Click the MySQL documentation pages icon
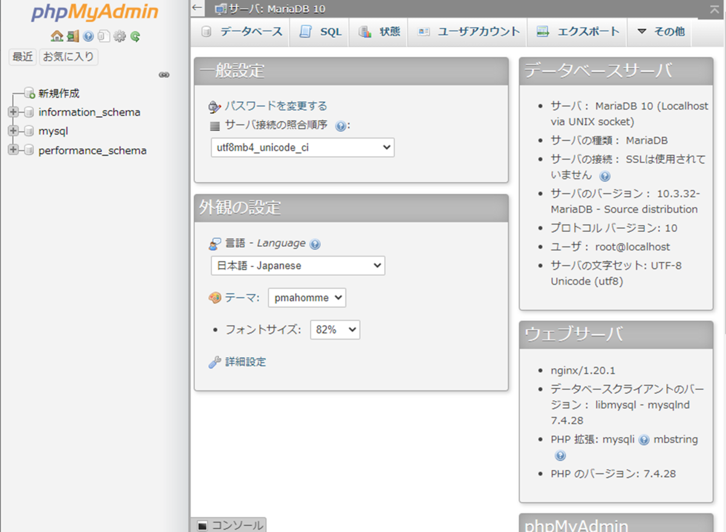This screenshot has height=532, width=726. [104, 36]
